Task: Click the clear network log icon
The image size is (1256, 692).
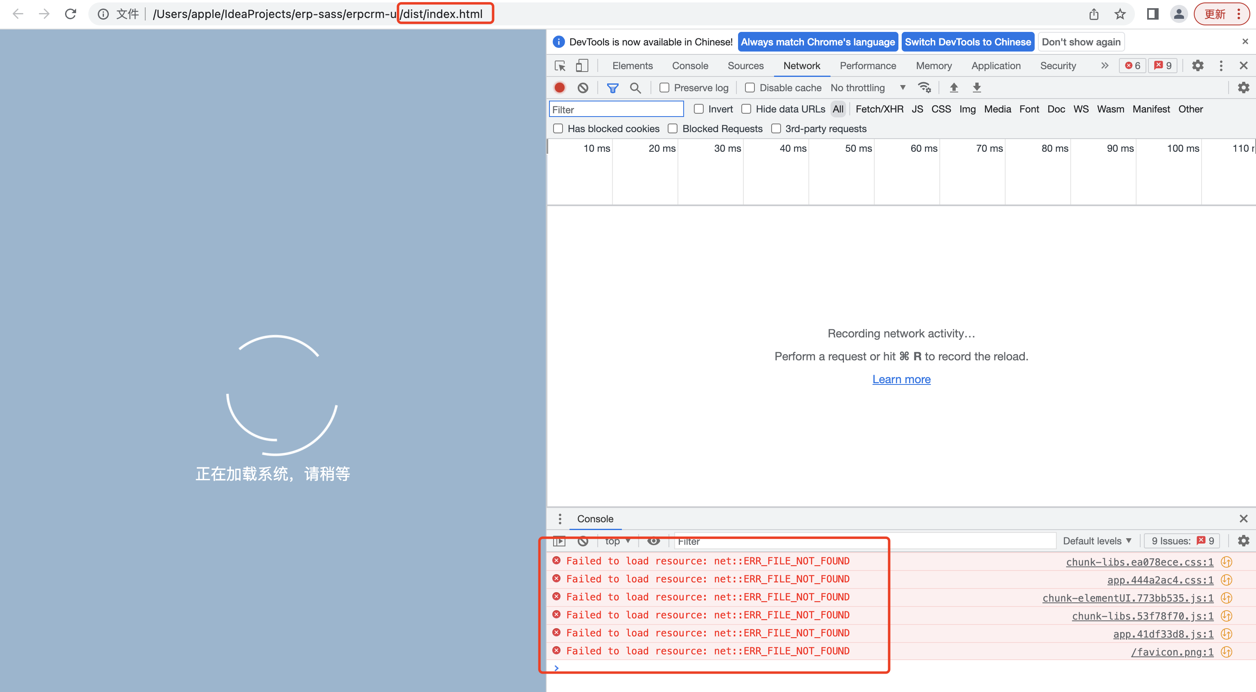Action: pos(582,88)
